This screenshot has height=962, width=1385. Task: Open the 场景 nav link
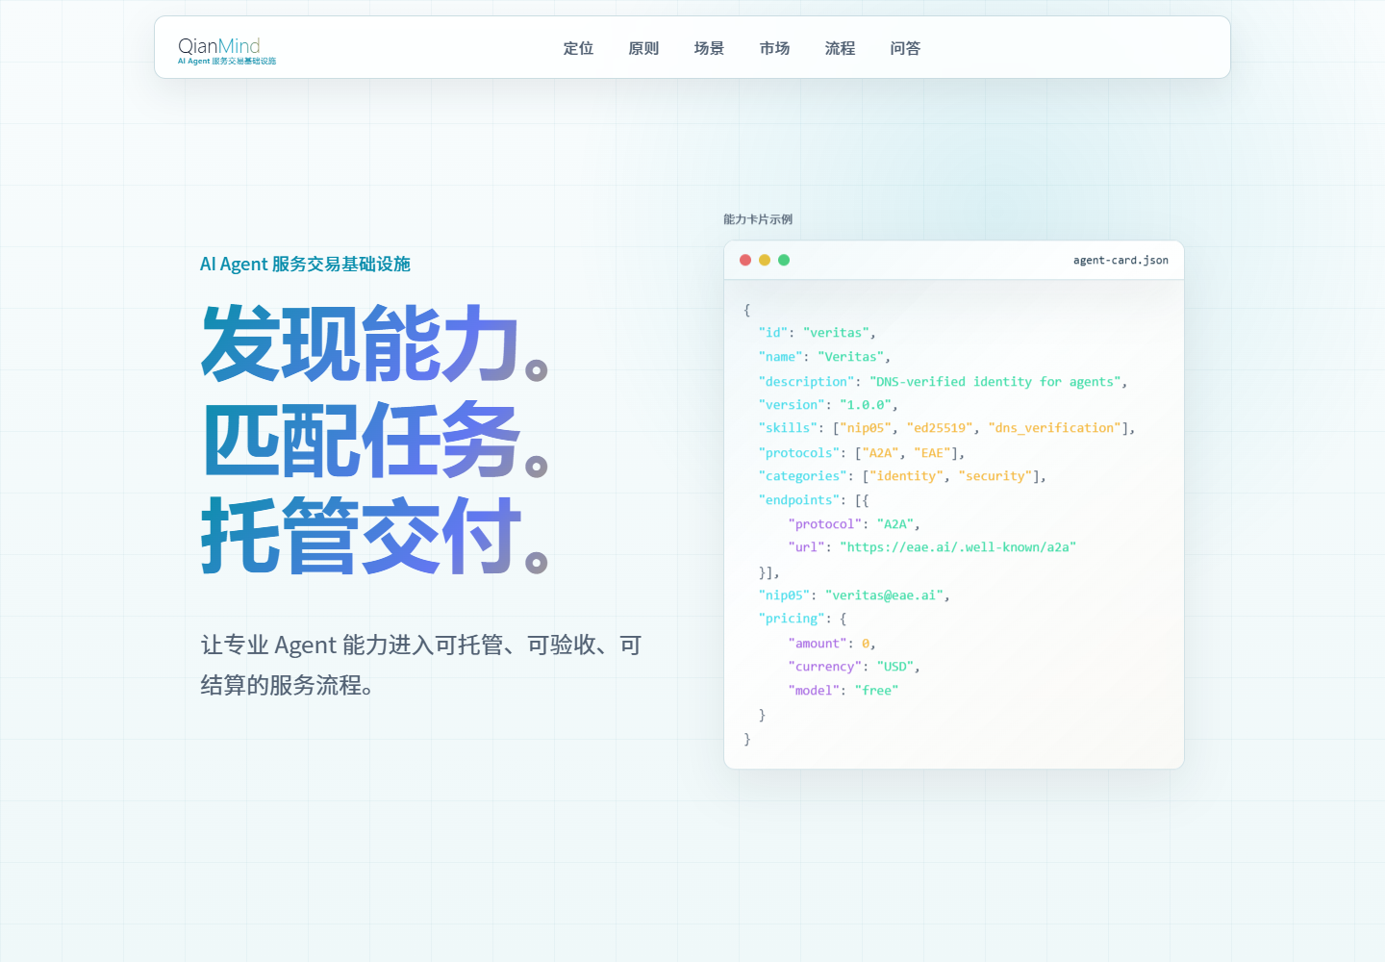click(709, 48)
